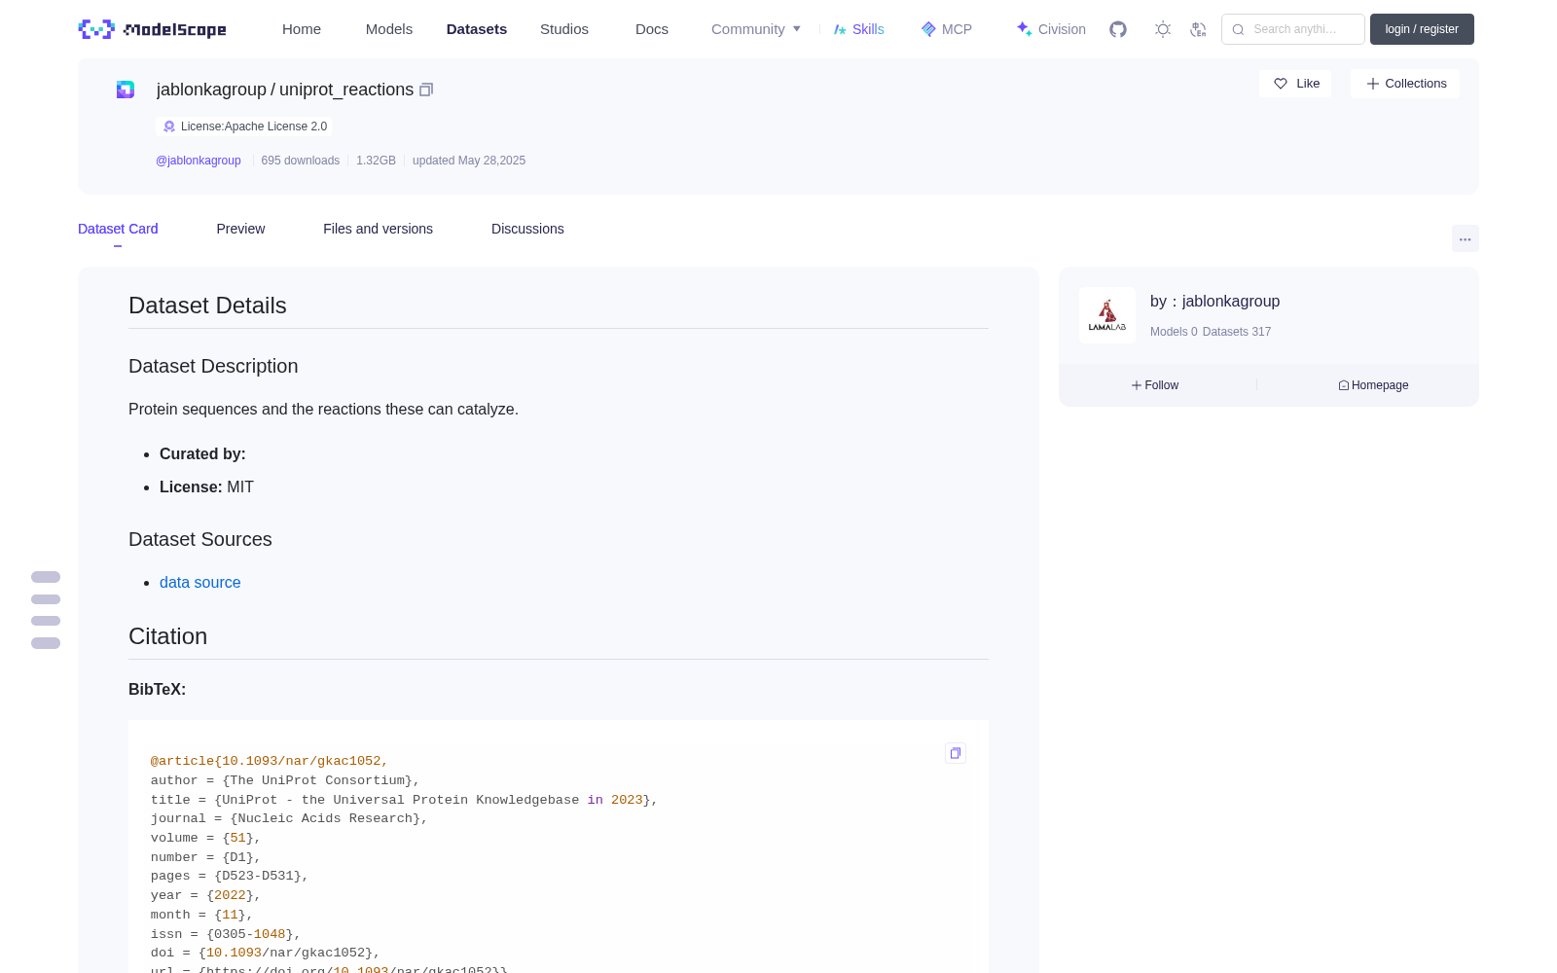Open the floating table of contents widget

(x=46, y=610)
